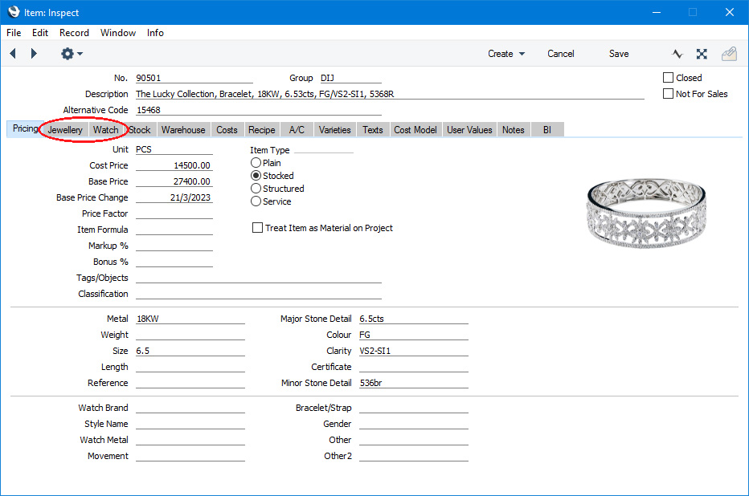Switch to the Costs tab

(x=227, y=130)
